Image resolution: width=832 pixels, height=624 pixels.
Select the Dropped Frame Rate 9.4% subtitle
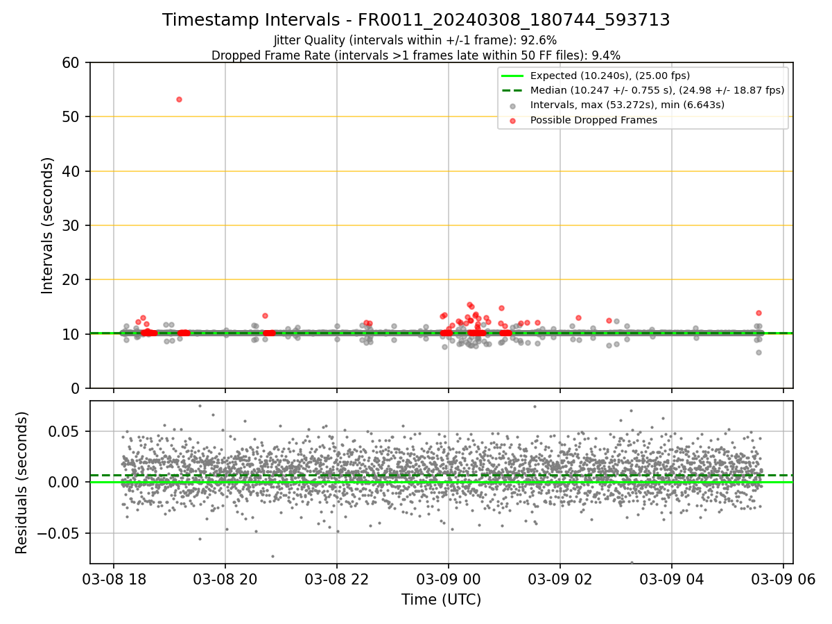[416, 55]
